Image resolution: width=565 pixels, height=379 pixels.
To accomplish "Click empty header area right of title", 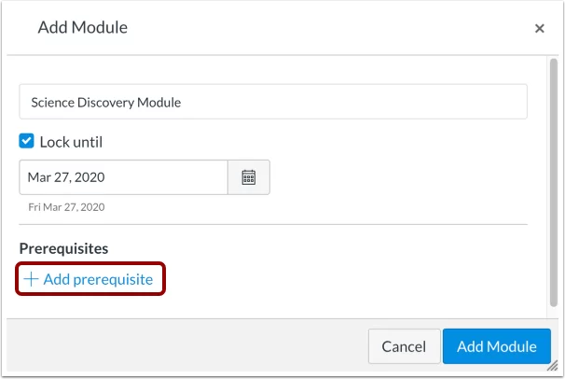I will 326,28.
